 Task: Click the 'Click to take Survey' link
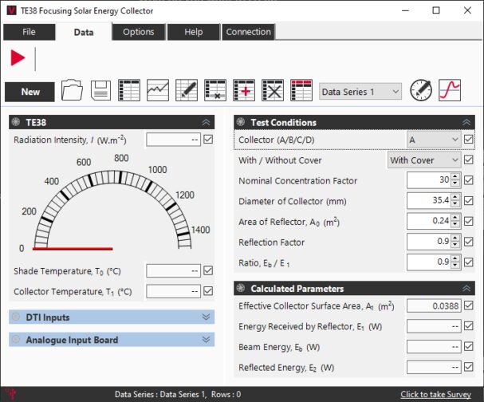[437, 394]
